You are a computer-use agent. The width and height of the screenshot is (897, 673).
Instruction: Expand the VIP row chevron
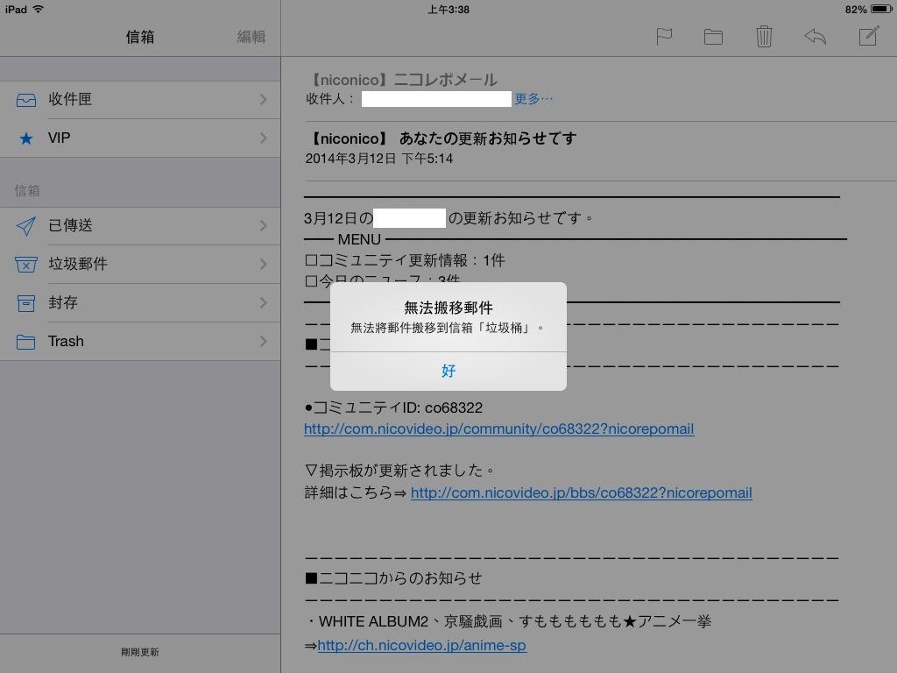coord(263,138)
